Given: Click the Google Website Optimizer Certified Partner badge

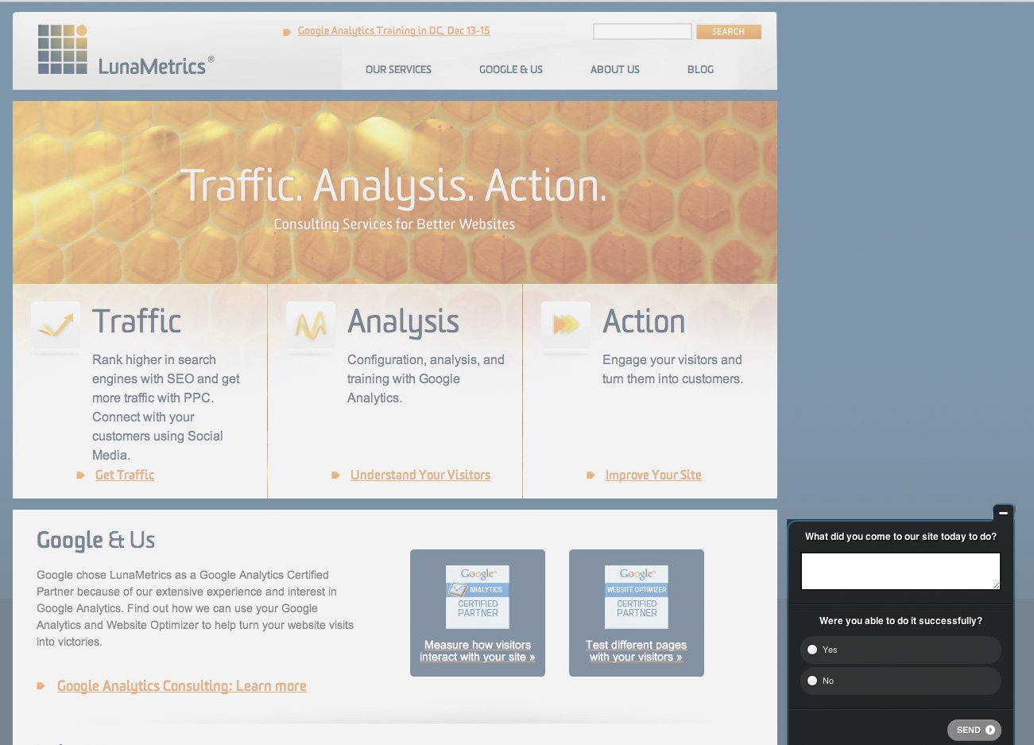Looking at the screenshot, I should tap(637, 596).
